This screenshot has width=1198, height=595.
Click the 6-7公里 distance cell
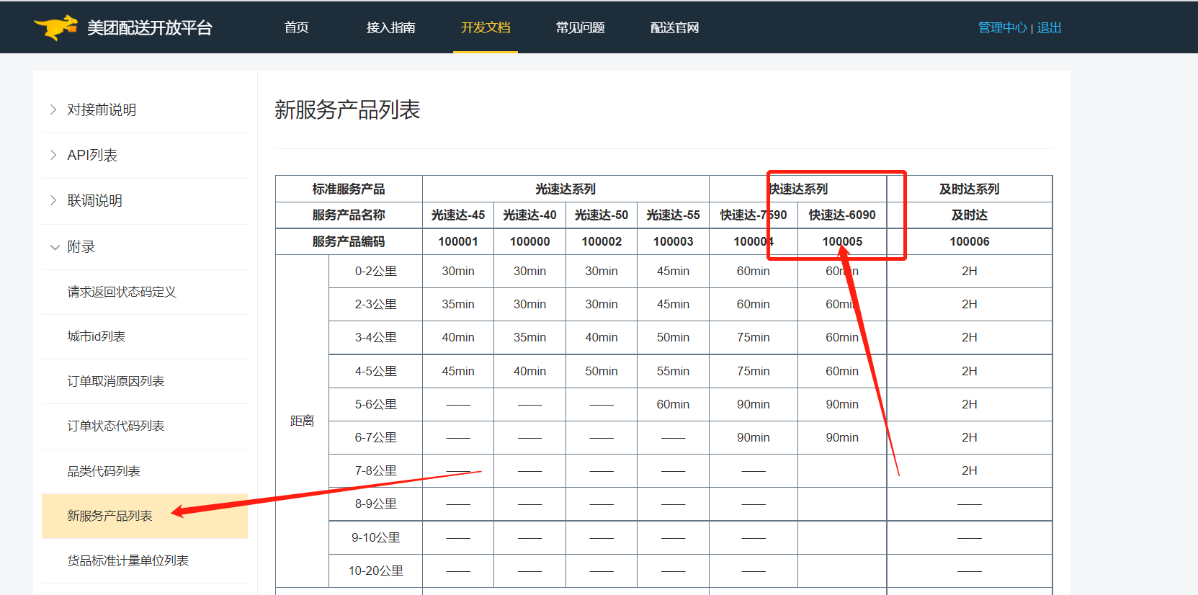point(375,437)
